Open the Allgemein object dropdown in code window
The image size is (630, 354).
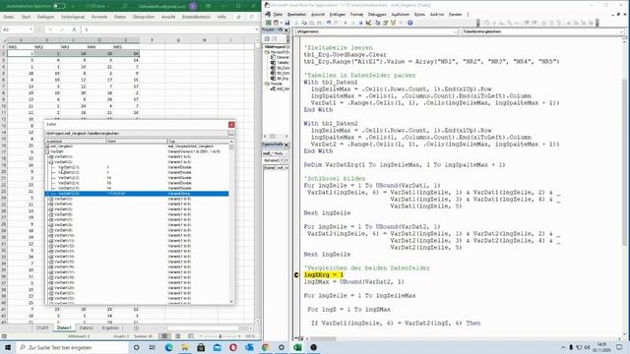click(455, 31)
